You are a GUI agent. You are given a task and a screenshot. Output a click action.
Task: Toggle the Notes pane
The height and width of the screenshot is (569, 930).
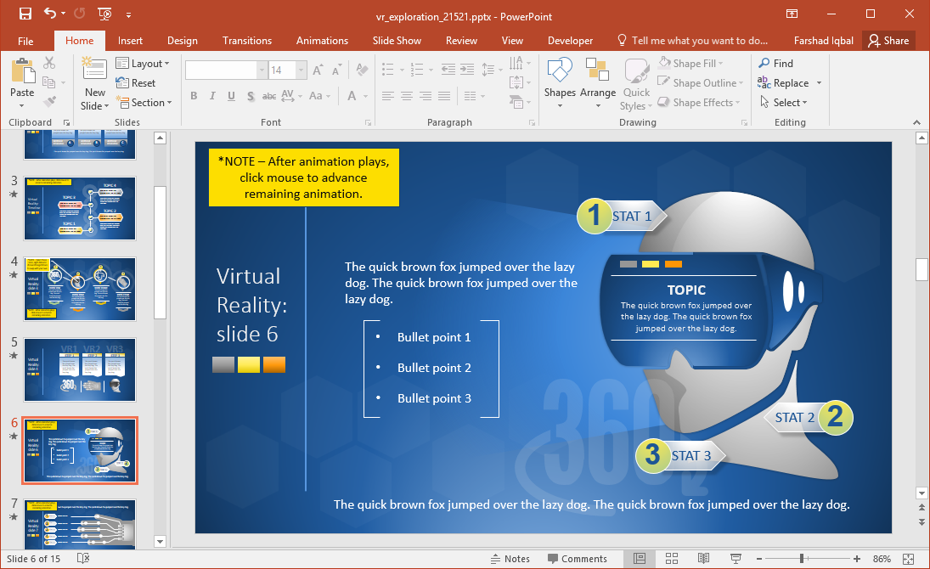coord(510,559)
